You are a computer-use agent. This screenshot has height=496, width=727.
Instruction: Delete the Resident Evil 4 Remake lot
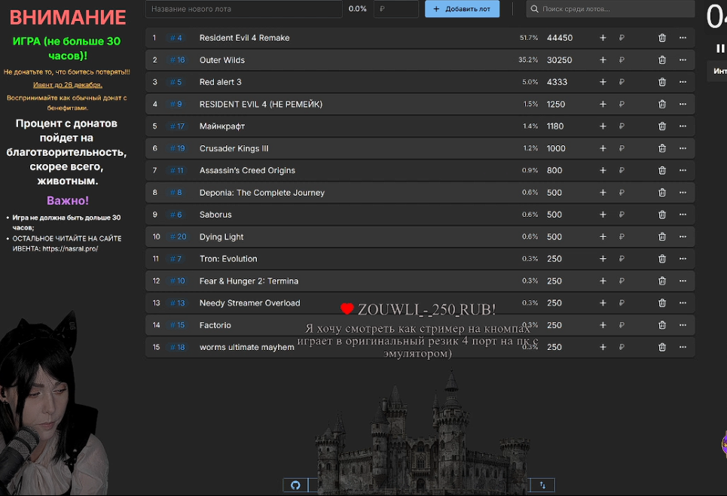[x=662, y=38]
